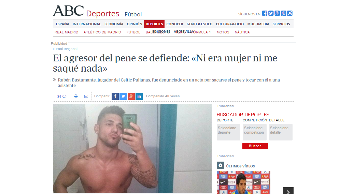
Task: Open ABC's Instagram icon in header
Action: 290,13
